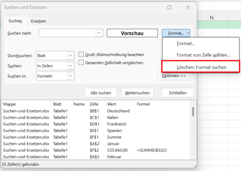
Task: Open the Format button dropdown arrow
Action: pyautogui.click(x=188, y=33)
